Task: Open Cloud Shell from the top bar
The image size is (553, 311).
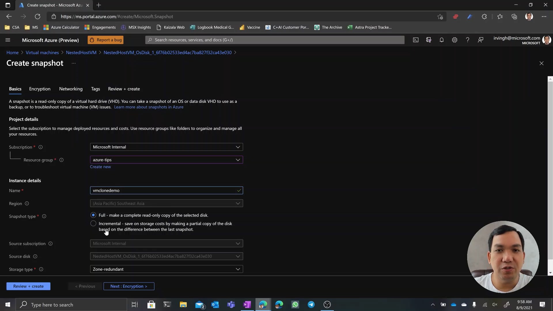Action: tap(416, 40)
